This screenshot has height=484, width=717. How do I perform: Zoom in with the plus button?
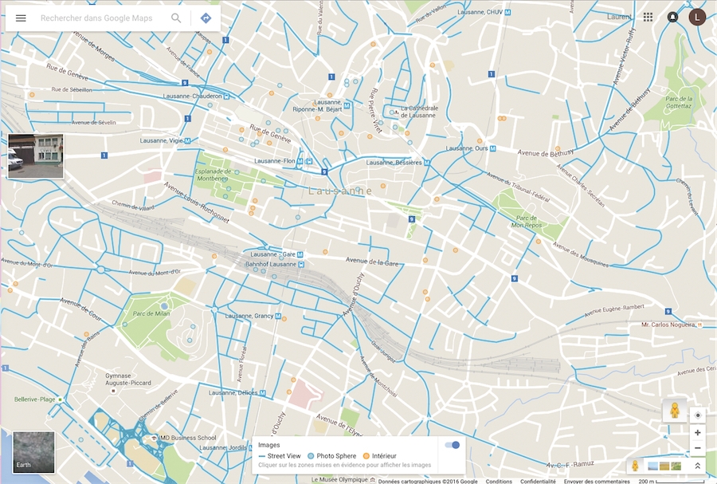coord(697,432)
